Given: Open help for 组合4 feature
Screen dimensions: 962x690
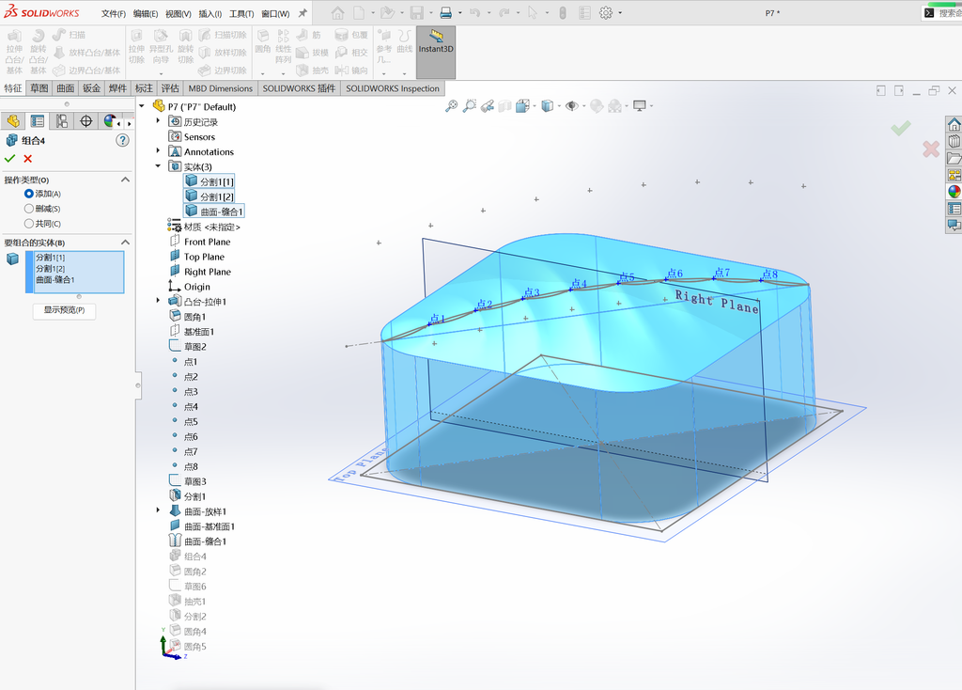Looking at the screenshot, I should coord(123,141).
